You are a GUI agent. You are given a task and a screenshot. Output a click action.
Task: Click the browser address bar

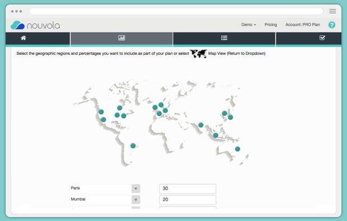coord(176,11)
